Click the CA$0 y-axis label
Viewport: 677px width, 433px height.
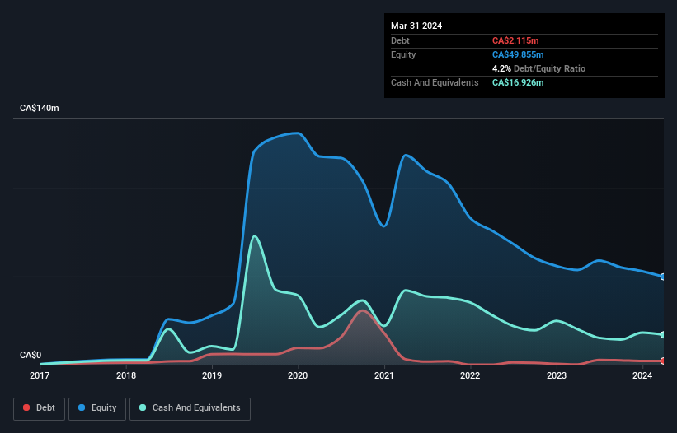(x=31, y=355)
